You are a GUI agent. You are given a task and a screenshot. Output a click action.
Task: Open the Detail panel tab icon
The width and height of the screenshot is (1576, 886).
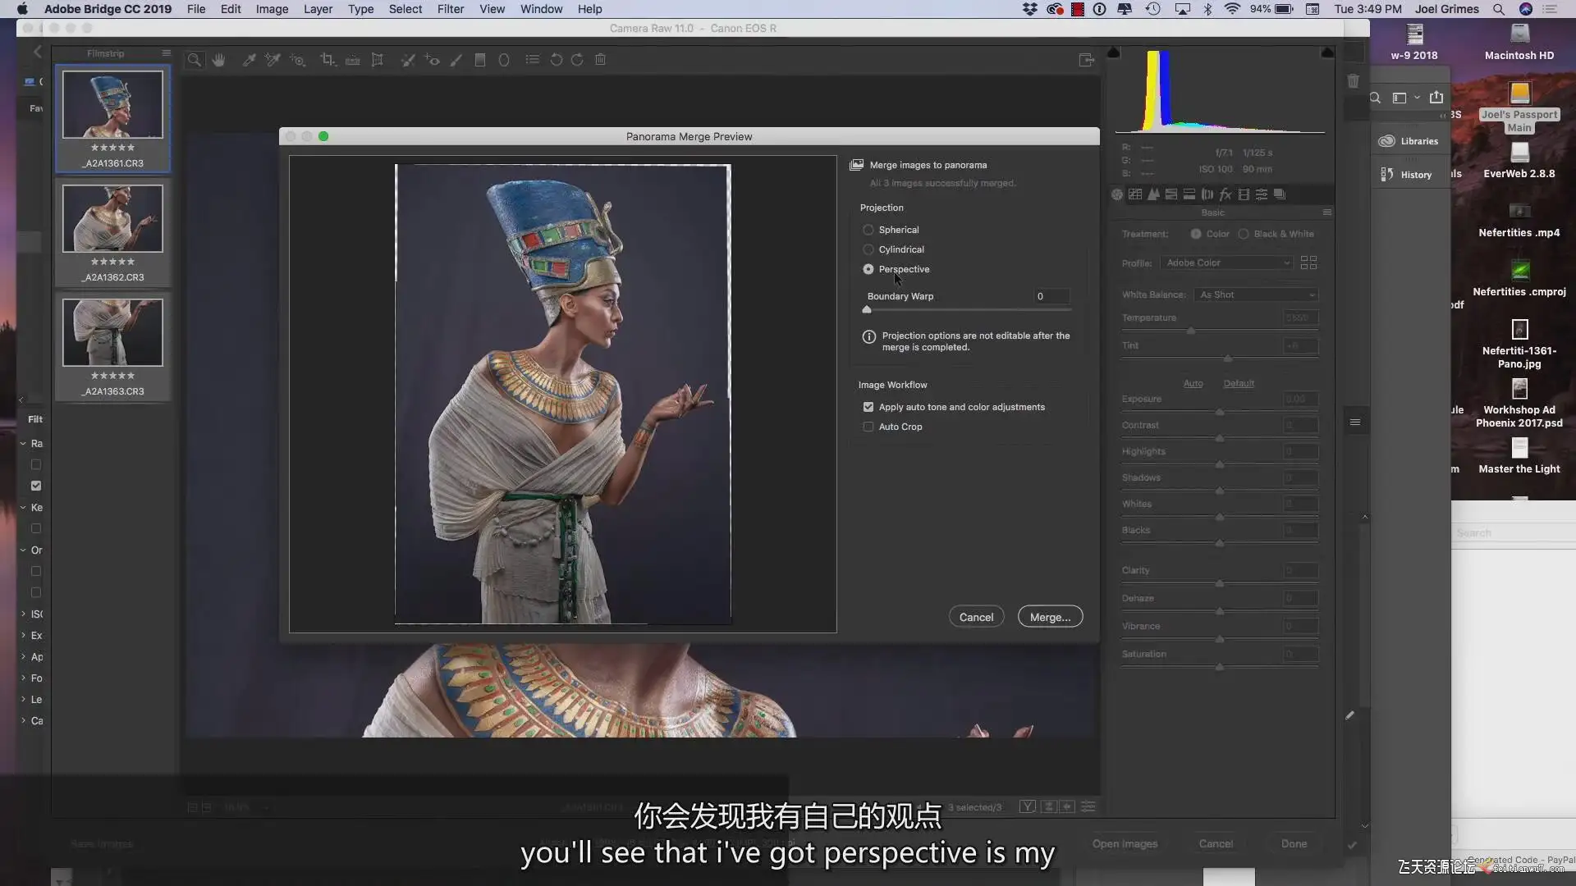pos(1153,194)
